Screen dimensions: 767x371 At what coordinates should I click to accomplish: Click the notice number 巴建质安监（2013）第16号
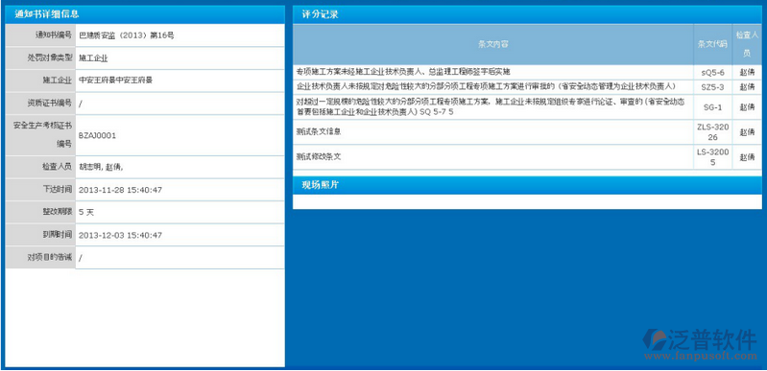[x=127, y=35]
